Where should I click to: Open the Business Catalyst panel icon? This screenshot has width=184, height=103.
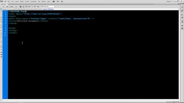[182, 21]
